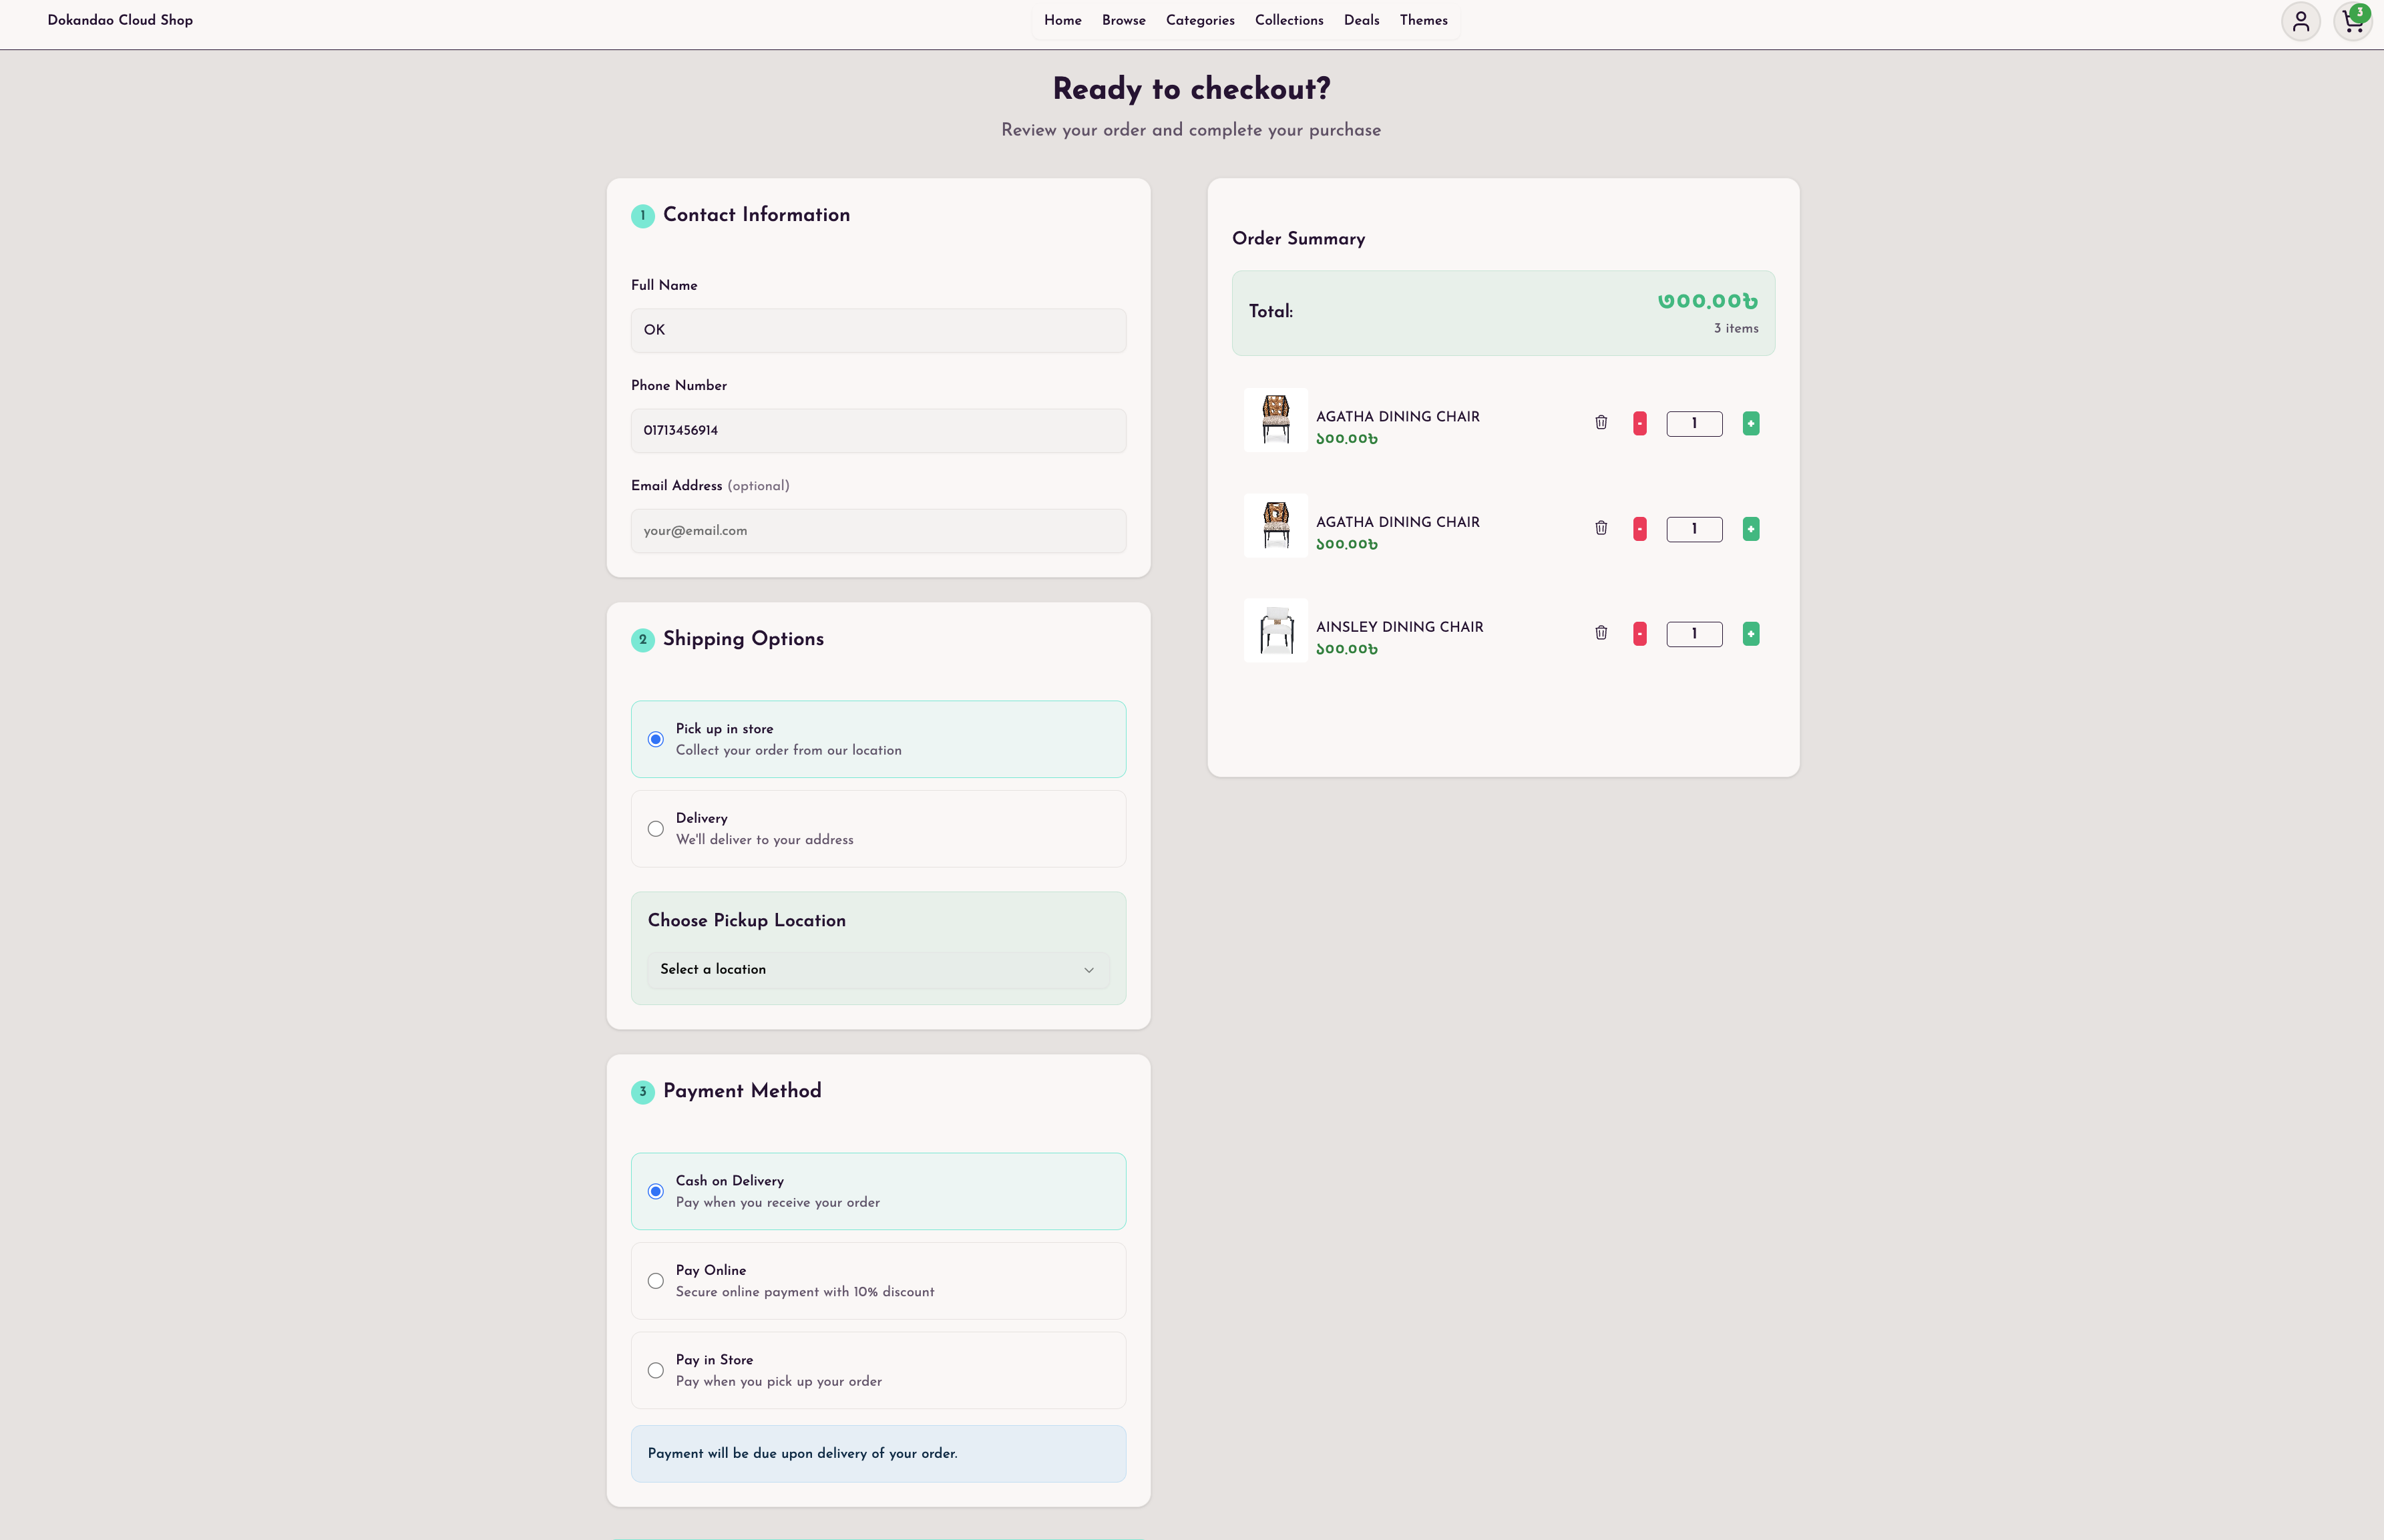Open the shopping cart icon

[2352, 21]
